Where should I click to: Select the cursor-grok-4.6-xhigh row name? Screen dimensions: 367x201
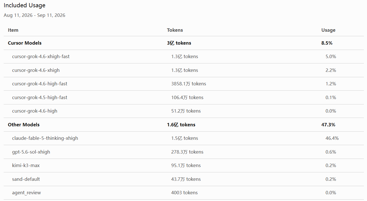[x=36, y=70]
